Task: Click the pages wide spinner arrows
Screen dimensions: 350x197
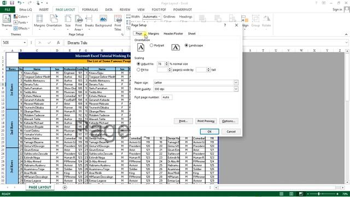Action: [170, 69]
